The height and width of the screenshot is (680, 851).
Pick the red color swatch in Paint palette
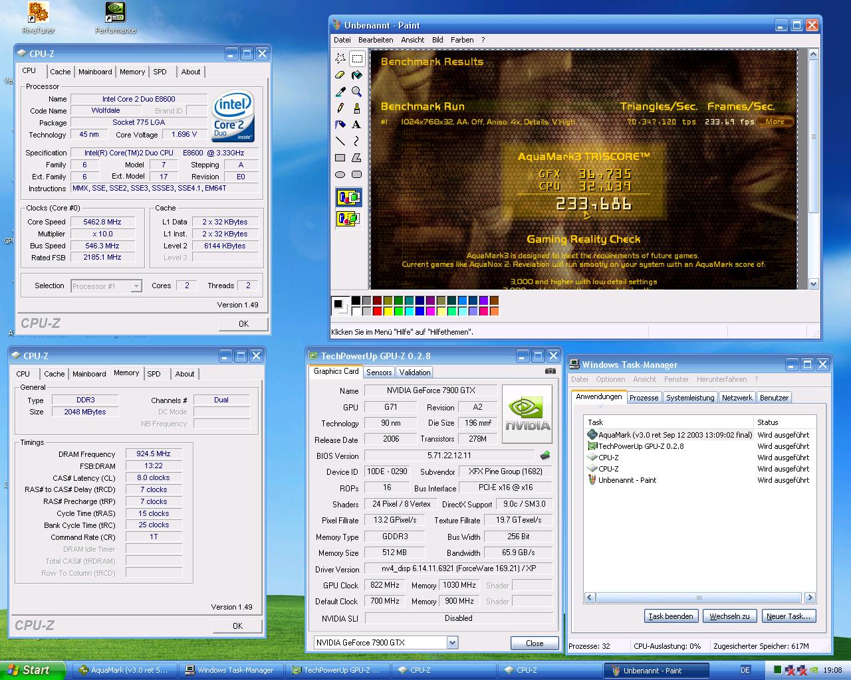coord(378,311)
